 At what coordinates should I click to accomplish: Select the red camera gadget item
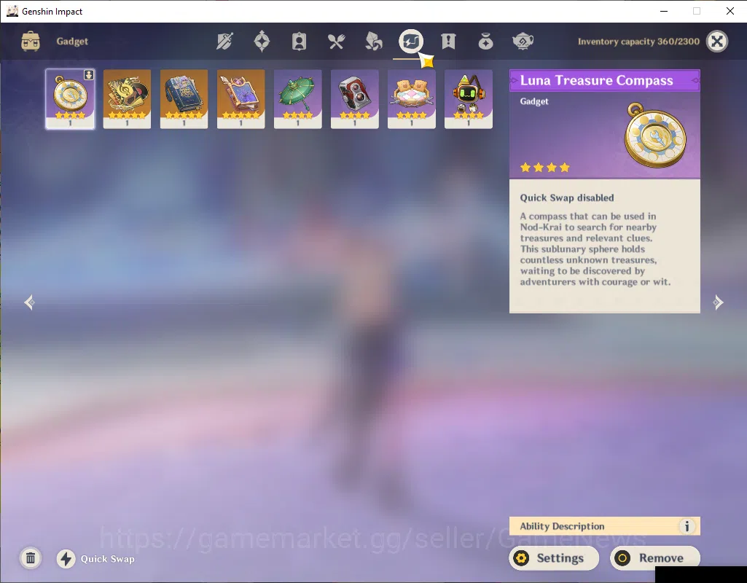[354, 99]
